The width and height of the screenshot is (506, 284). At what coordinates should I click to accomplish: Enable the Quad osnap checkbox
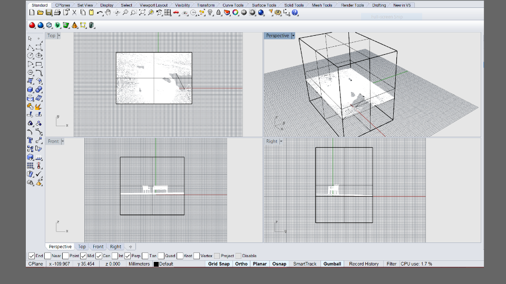coord(161,256)
